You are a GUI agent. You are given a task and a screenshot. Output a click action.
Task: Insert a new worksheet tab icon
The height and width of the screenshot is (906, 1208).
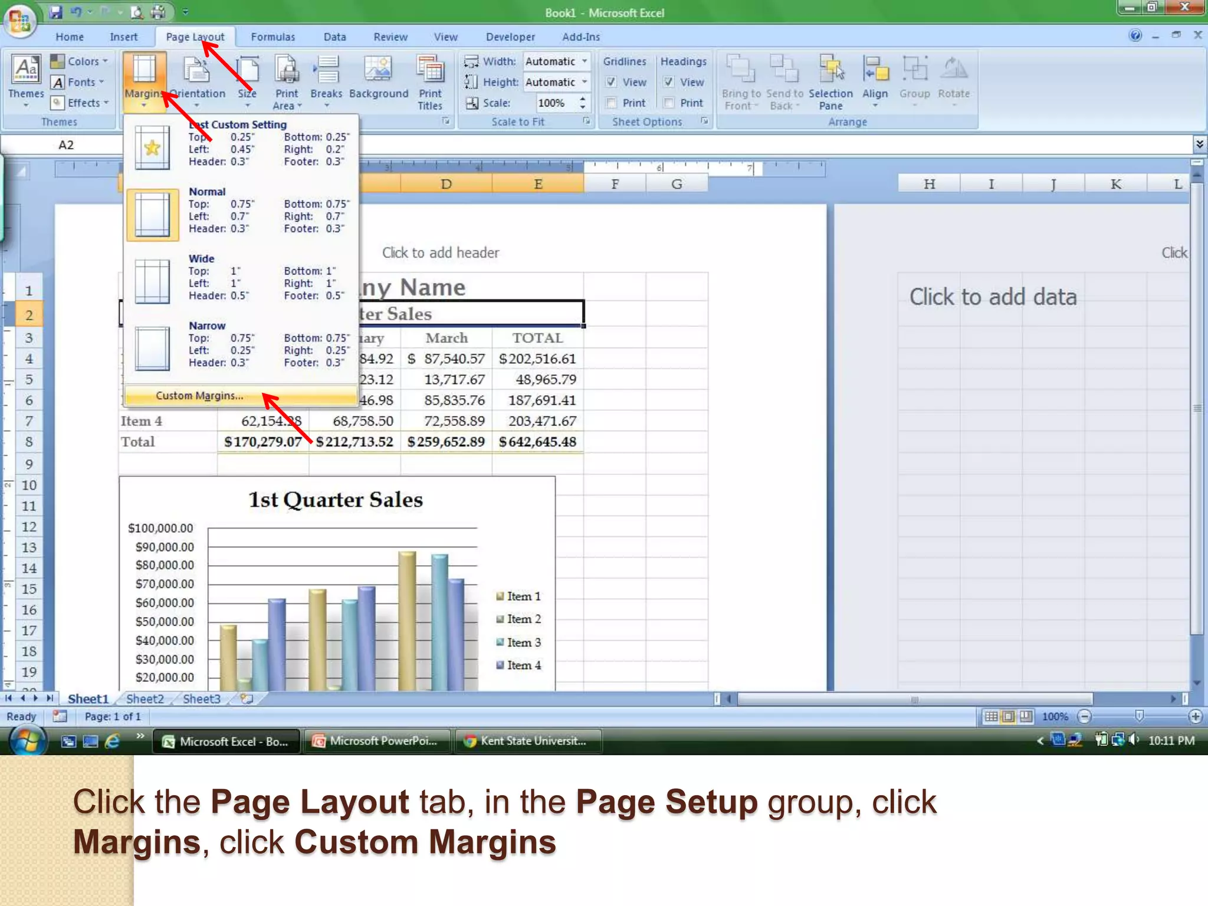tap(247, 698)
